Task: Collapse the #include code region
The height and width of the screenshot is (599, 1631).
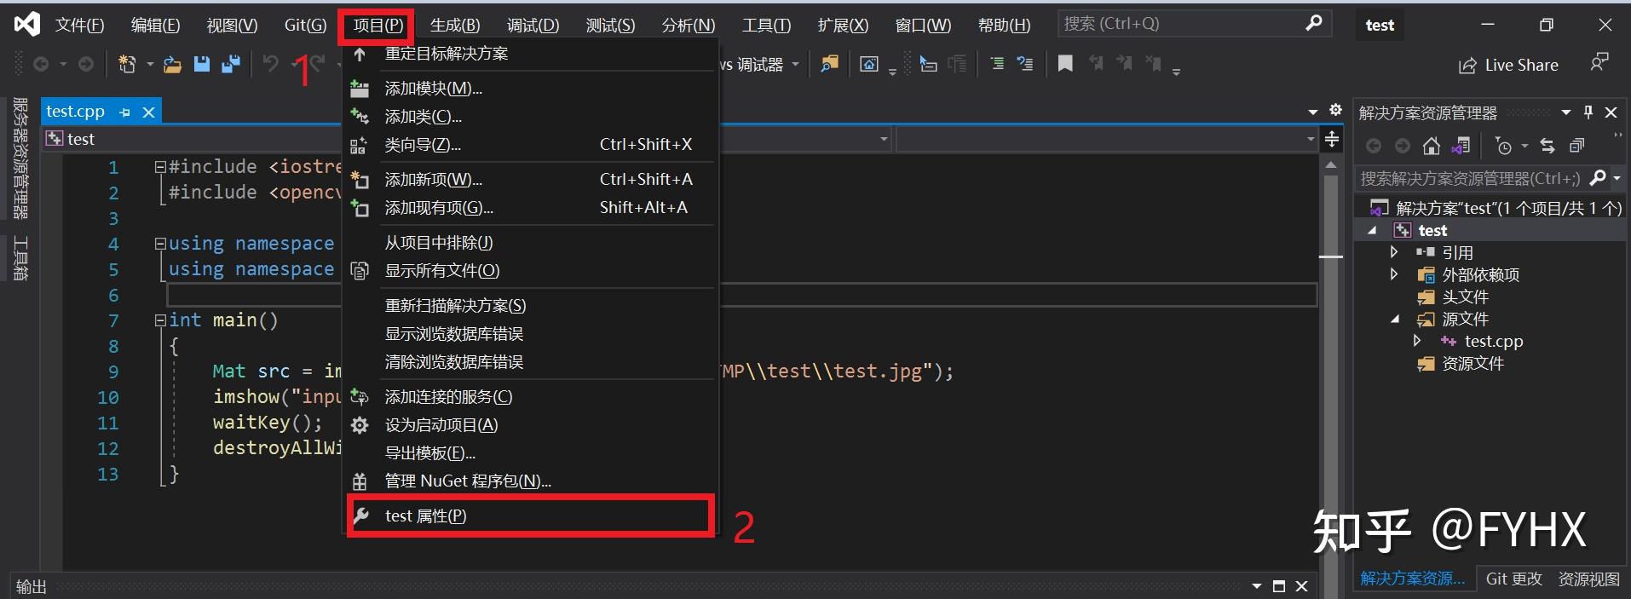Action: (x=160, y=167)
